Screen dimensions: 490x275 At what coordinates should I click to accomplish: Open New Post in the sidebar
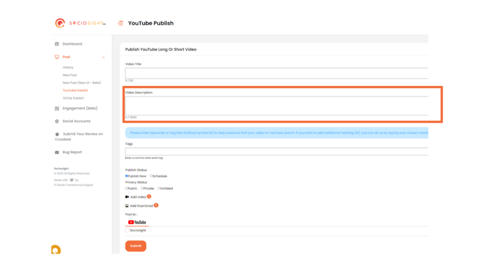coord(70,75)
